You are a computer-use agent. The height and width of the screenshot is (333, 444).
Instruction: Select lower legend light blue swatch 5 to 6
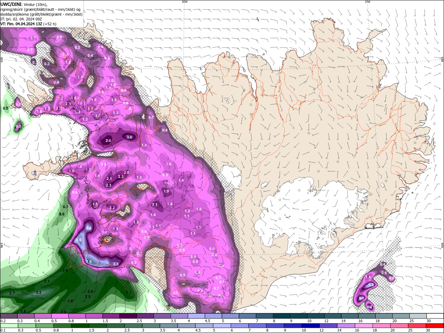(221, 326)
